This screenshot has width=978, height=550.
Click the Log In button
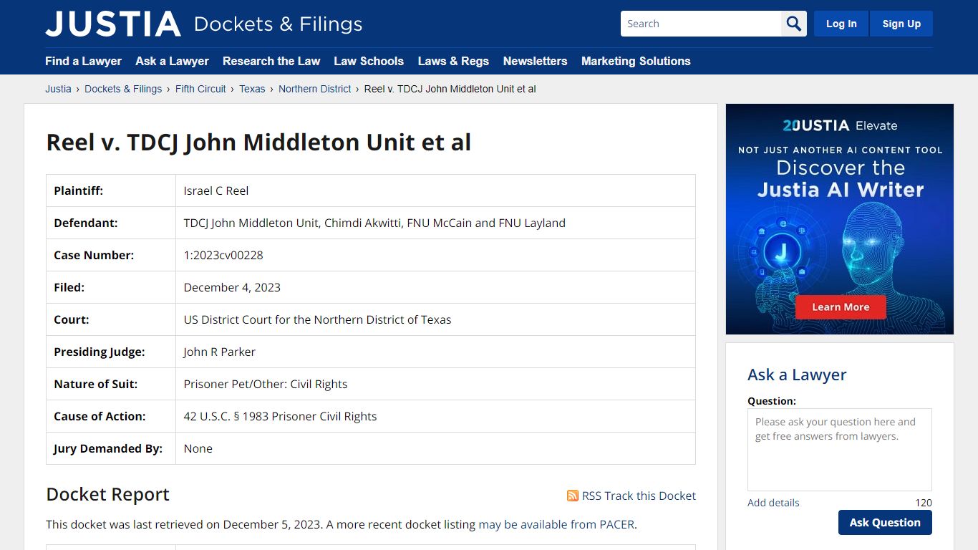point(841,24)
